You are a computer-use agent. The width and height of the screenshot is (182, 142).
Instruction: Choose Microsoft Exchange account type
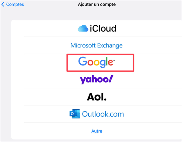pyautogui.click(x=96, y=45)
